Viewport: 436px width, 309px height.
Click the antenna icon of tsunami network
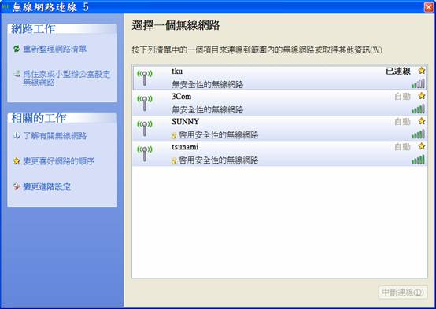pyautogui.click(x=145, y=153)
